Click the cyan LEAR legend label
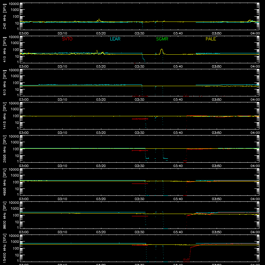Screen dimensions: 265x265 click(x=115, y=39)
